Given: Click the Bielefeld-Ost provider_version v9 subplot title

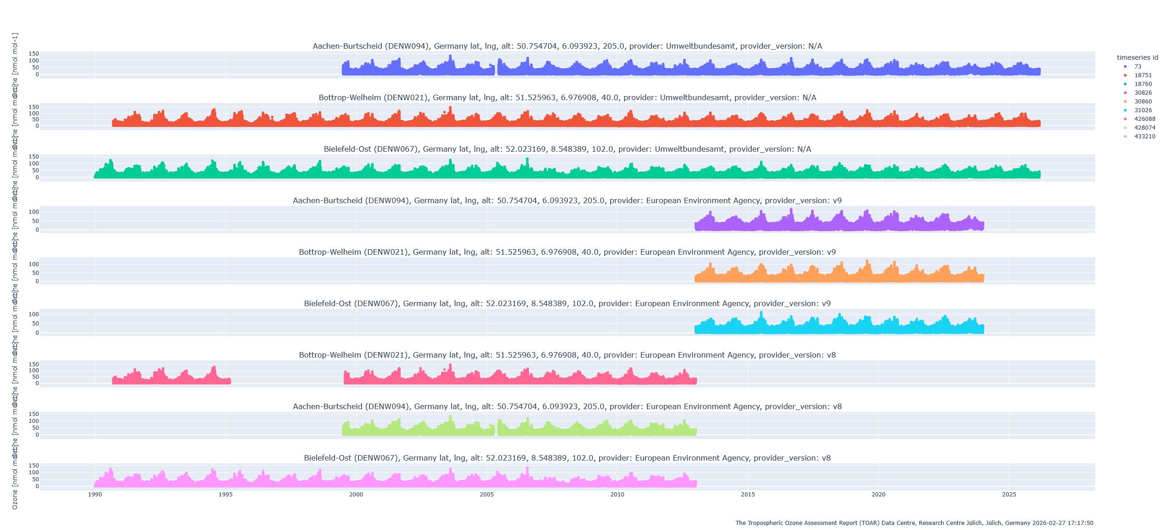Looking at the screenshot, I should 567,303.
